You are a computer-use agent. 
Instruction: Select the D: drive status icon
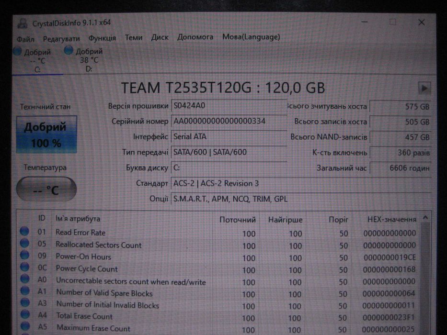click(69, 50)
